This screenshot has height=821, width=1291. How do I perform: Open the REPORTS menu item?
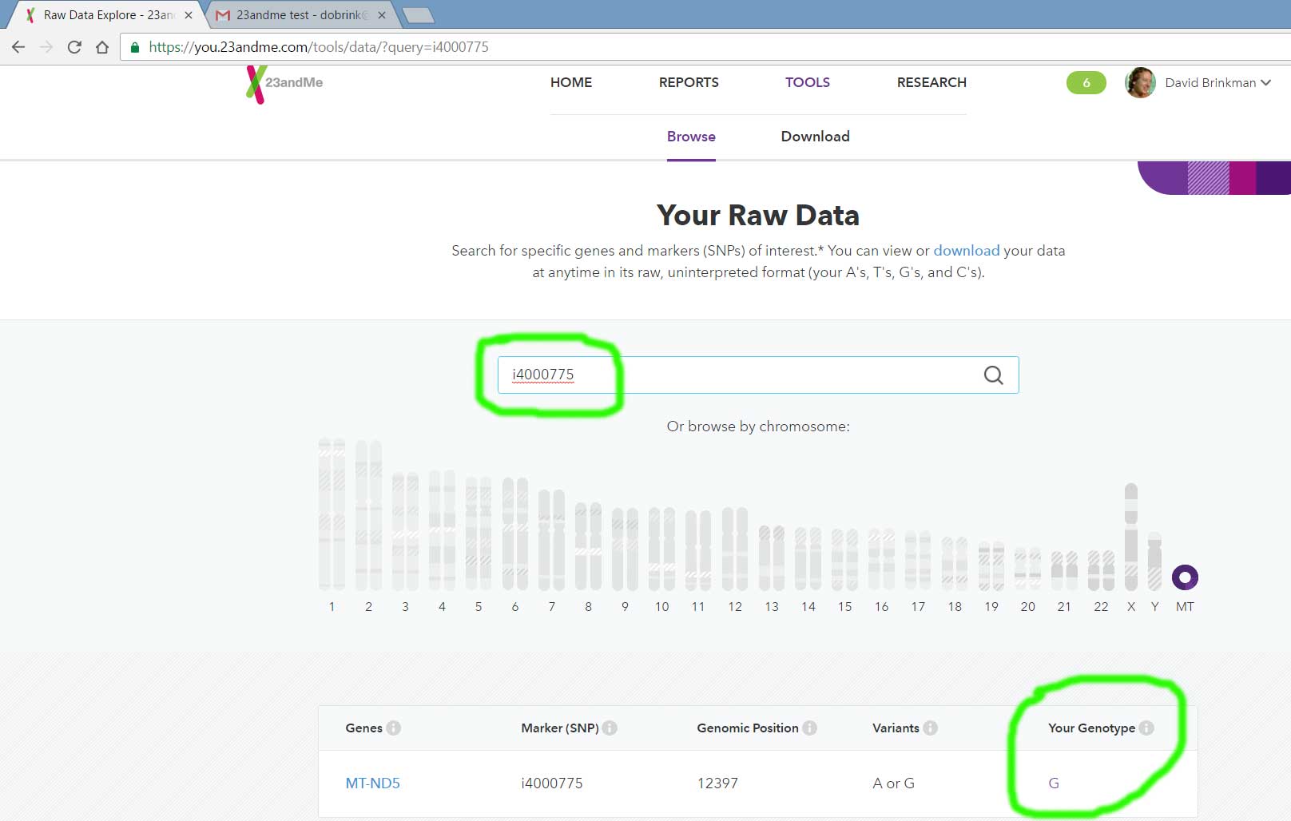(x=689, y=82)
